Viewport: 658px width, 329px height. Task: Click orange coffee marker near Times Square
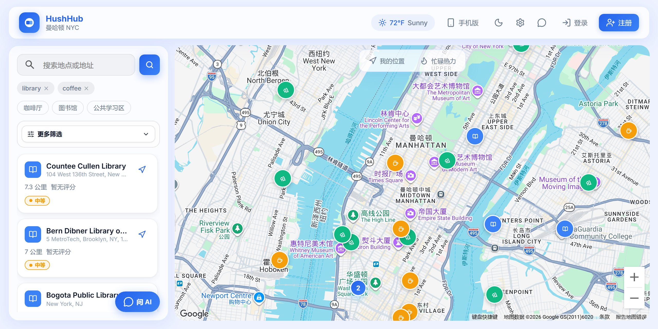(x=395, y=163)
